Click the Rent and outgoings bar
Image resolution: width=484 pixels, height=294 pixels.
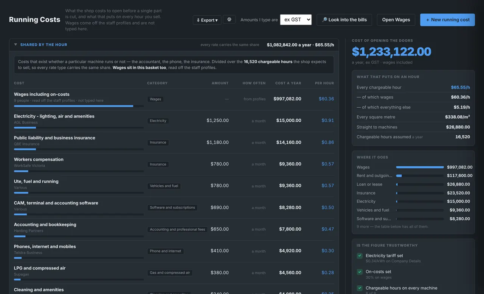coord(420,176)
